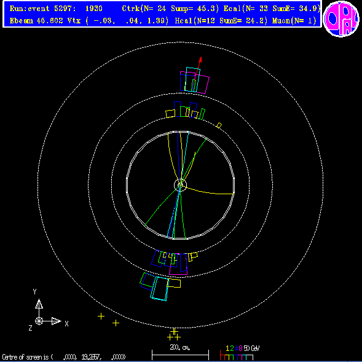This screenshot has height=362, width=362.
Task: Click the magenta 8 GeV legend number
Action: (240, 348)
